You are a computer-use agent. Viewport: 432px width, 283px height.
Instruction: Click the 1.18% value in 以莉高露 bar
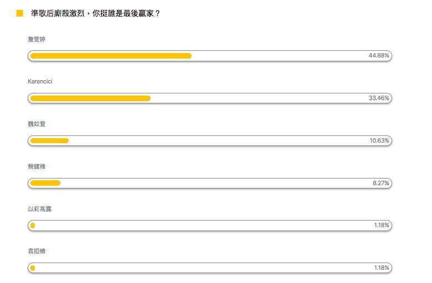tap(382, 226)
